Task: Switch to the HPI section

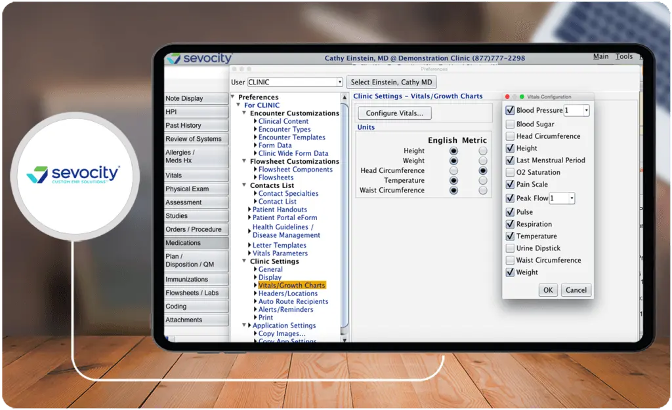Action: [x=196, y=112]
